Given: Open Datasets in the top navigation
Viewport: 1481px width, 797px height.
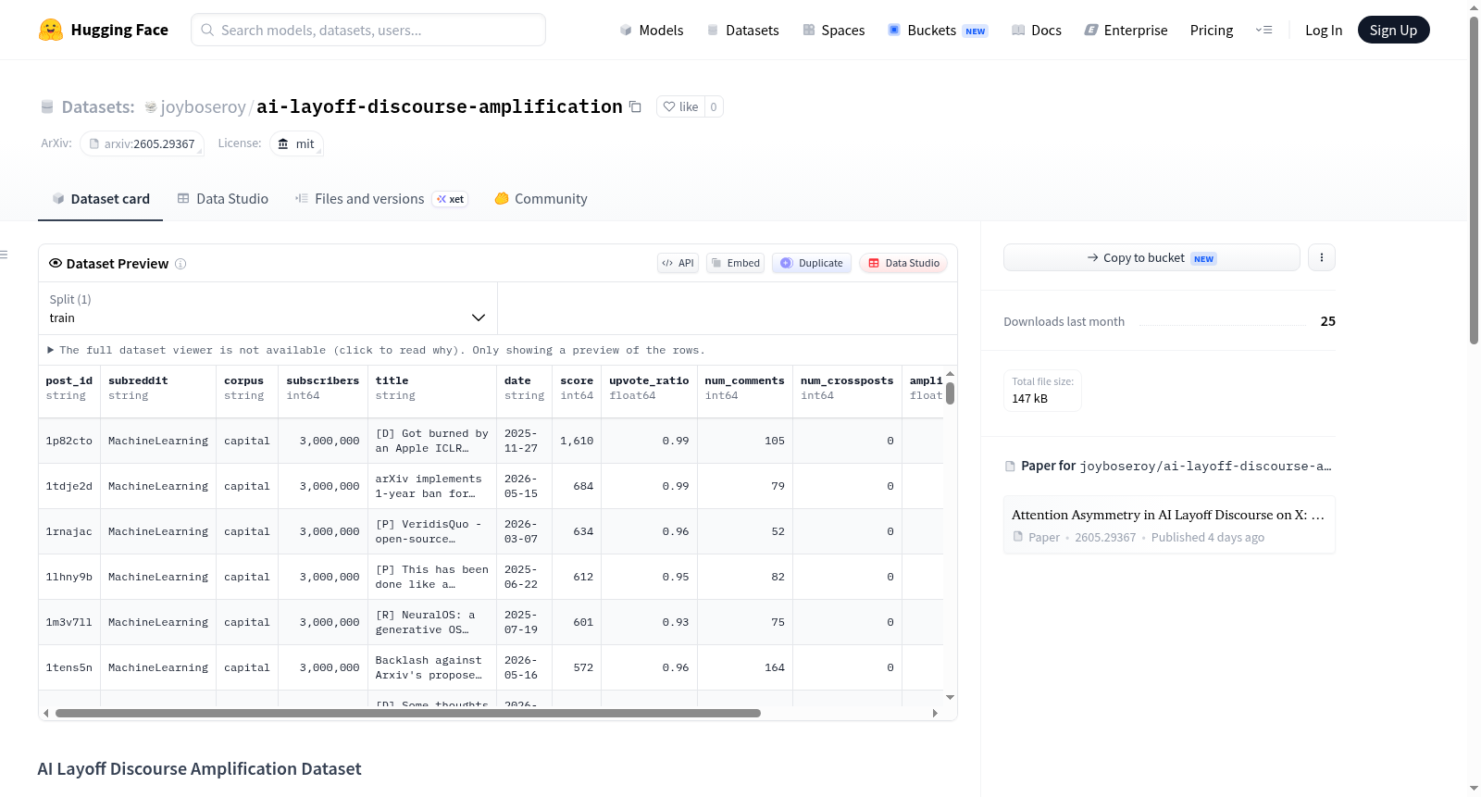Looking at the screenshot, I should [742, 30].
